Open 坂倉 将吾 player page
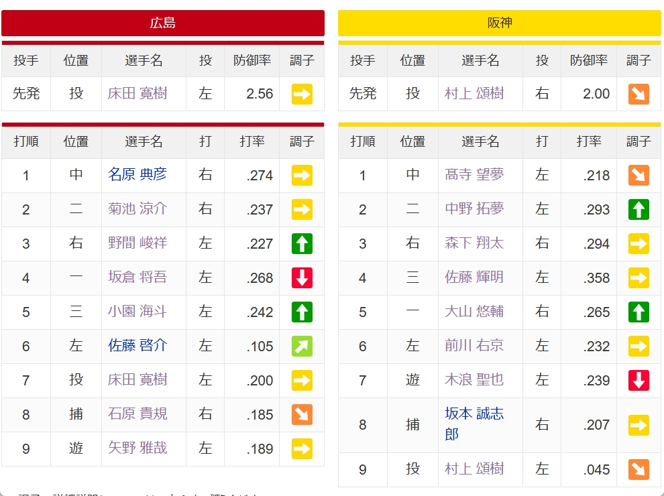This screenshot has width=664, height=496. coord(137,277)
